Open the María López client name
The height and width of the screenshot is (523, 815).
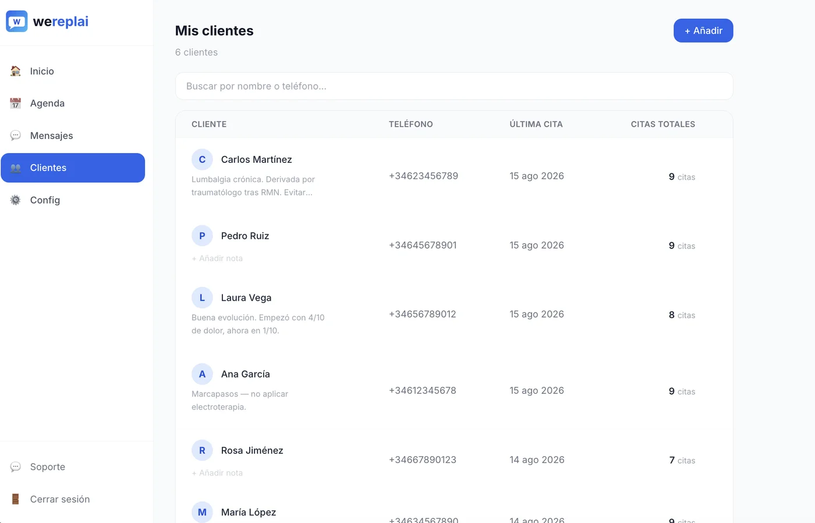pos(249,512)
